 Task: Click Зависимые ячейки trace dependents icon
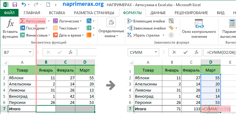[130, 28]
